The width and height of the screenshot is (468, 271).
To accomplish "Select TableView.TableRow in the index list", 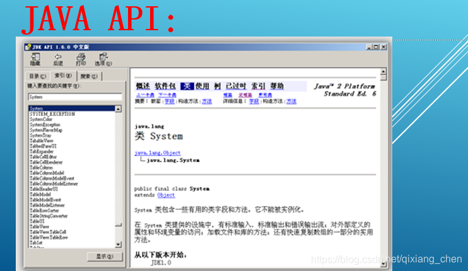I will point(49,238).
